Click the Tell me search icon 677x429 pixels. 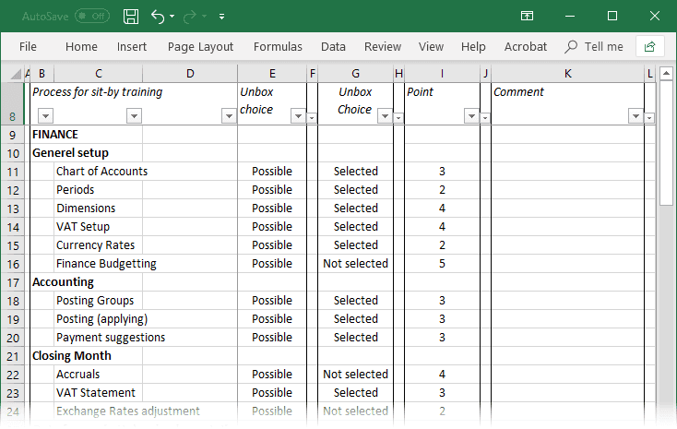(571, 46)
